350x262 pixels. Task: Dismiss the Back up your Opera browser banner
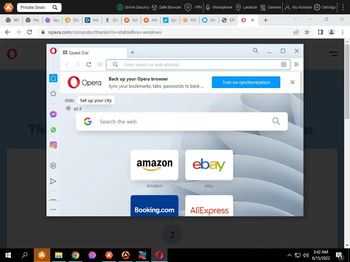pos(293,82)
